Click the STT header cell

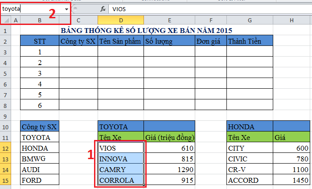click(40, 41)
